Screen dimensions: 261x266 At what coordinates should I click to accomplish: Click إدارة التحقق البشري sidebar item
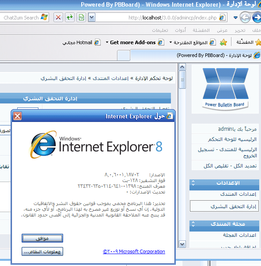coord(233,206)
